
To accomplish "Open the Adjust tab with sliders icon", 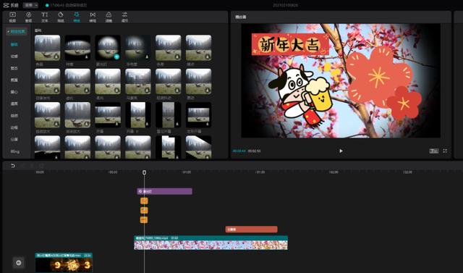I will pos(124,17).
